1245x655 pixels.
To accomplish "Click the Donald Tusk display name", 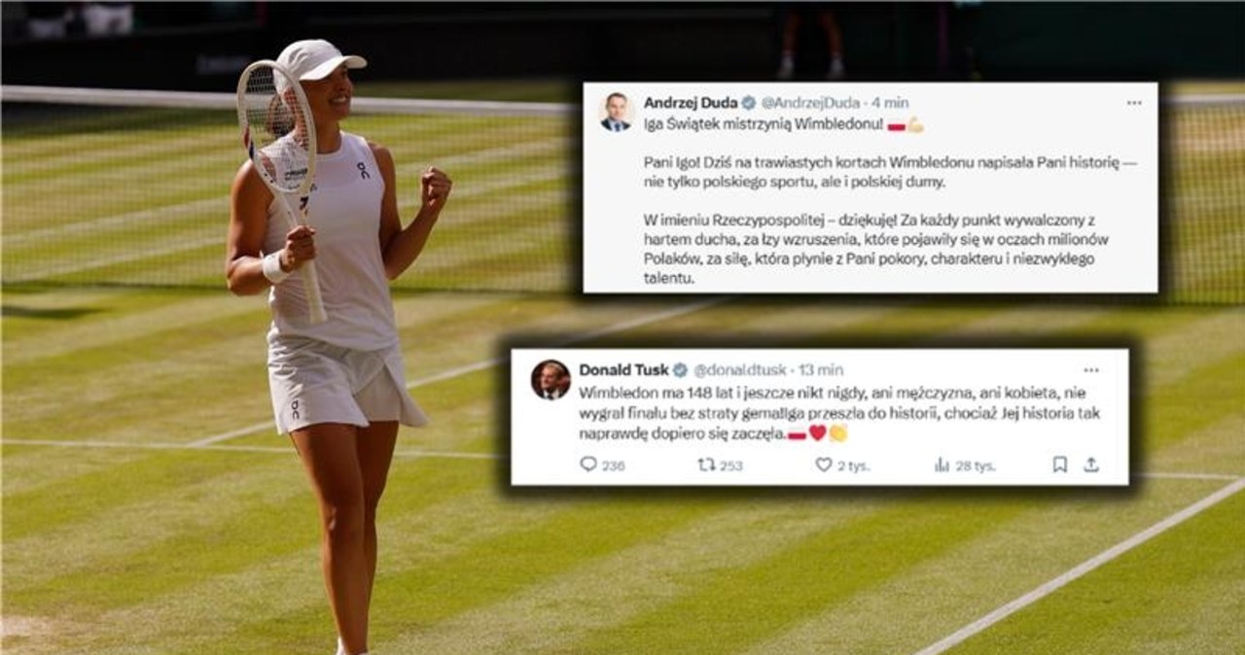I will pyautogui.click(x=623, y=369).
